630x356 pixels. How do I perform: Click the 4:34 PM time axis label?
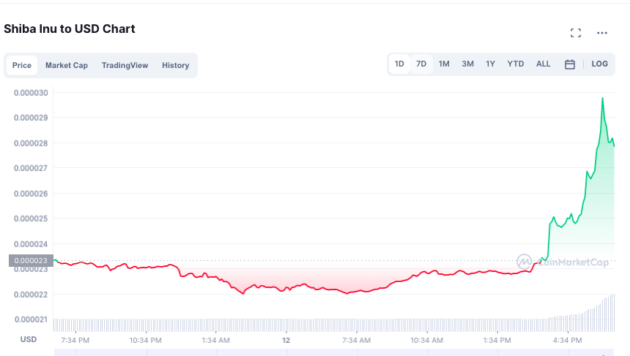click(567, 341)
